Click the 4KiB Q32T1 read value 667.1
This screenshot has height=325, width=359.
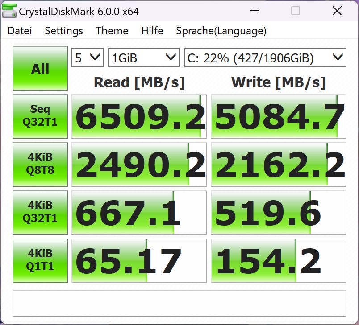click(139, 213)
